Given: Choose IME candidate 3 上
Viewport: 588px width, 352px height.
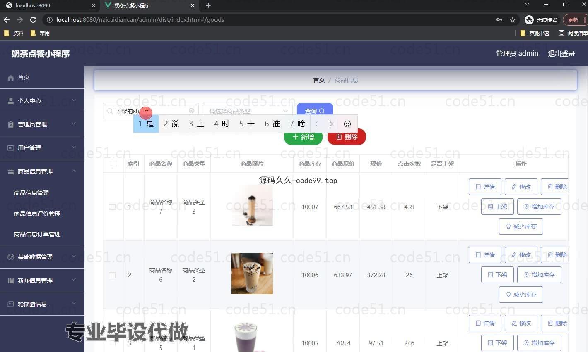Looking at the screenshot, I should [197, 124].
